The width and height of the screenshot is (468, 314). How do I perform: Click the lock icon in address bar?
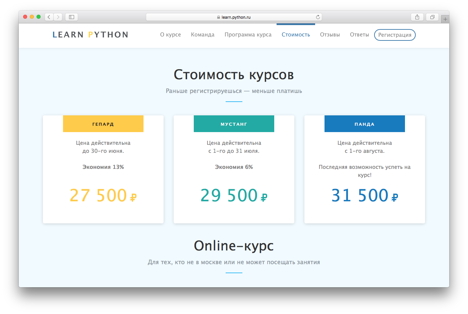[x=219, y=17]
